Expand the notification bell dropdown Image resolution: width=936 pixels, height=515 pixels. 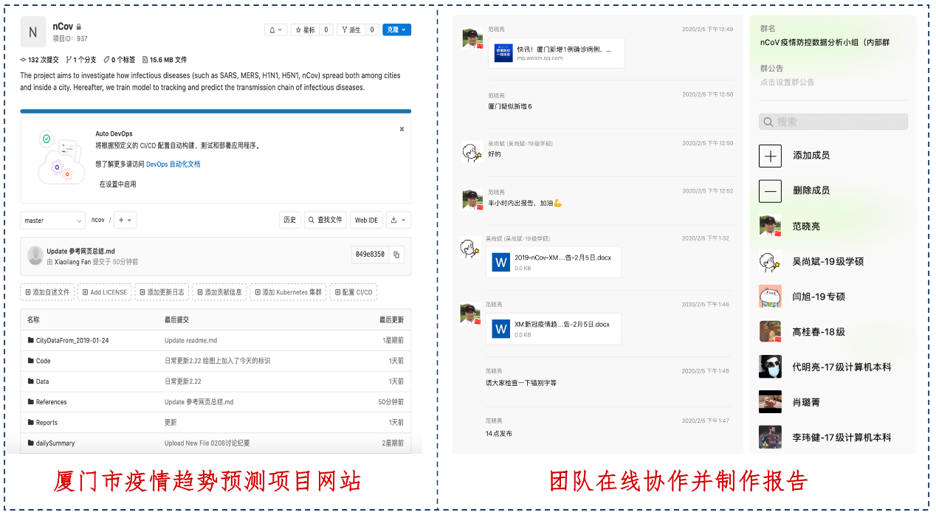tap(275, 30)
